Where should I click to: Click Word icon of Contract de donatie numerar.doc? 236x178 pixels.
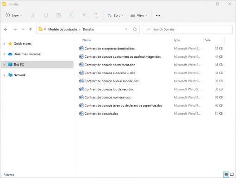81,97
